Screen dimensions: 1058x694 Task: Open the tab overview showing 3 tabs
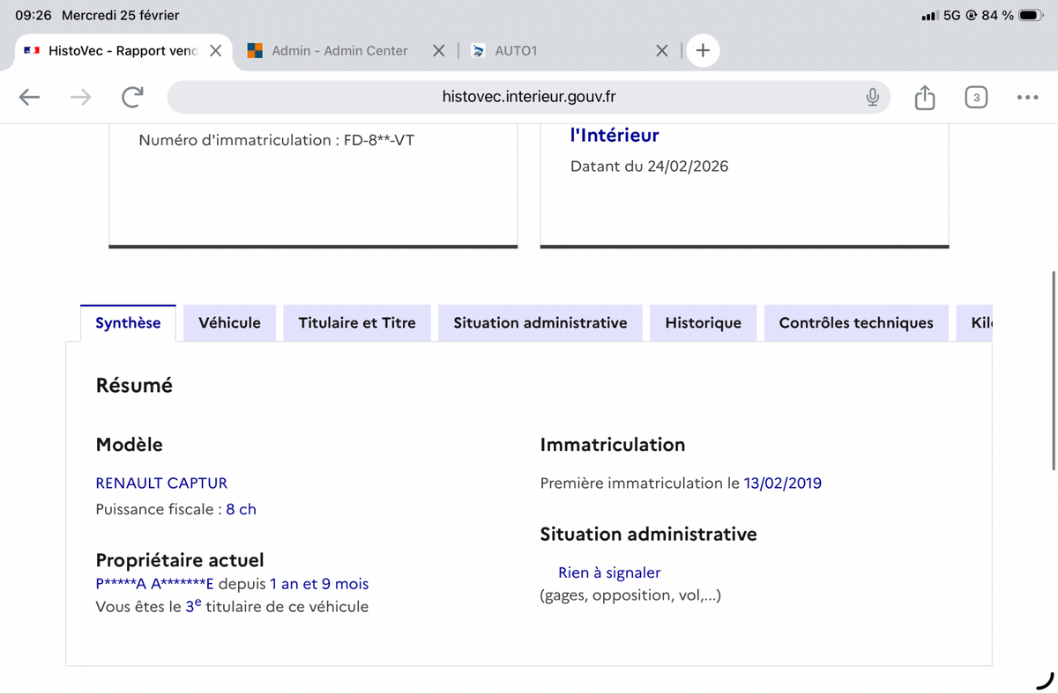[976, 97]
